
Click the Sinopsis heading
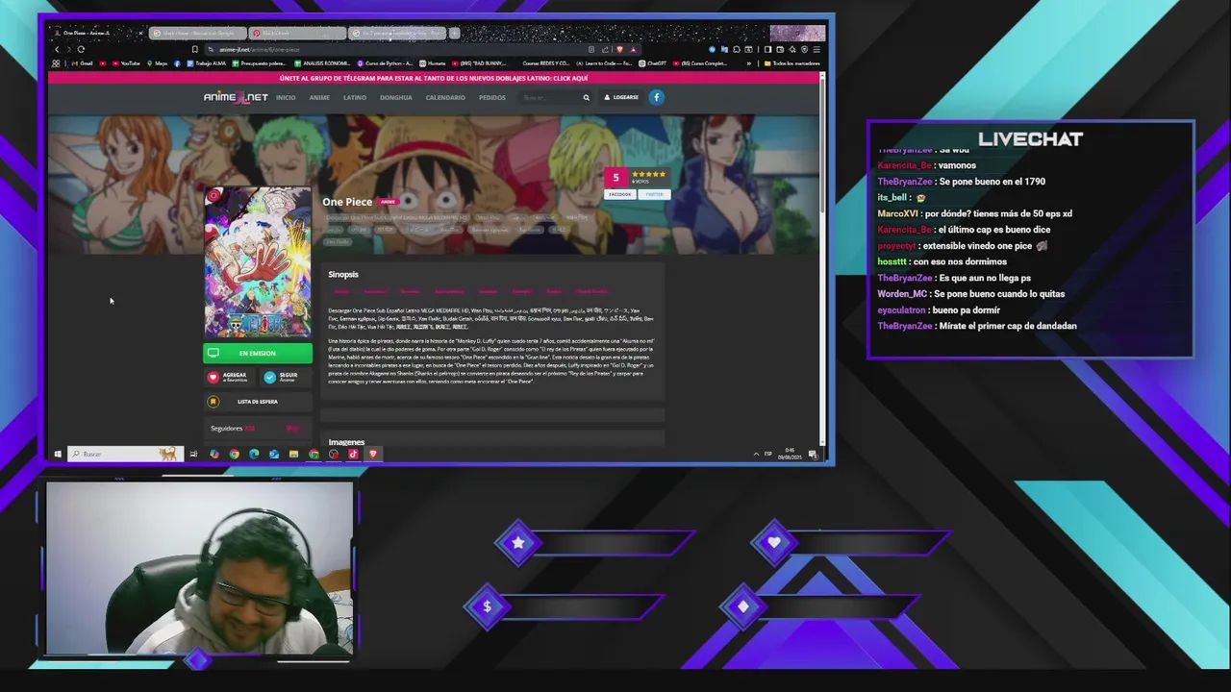[x=343, y=274]
